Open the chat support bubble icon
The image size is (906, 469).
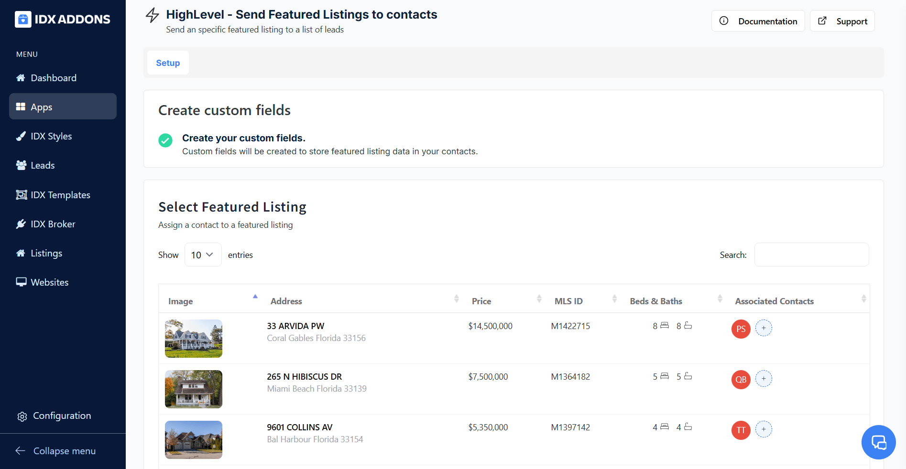[878, 442]
